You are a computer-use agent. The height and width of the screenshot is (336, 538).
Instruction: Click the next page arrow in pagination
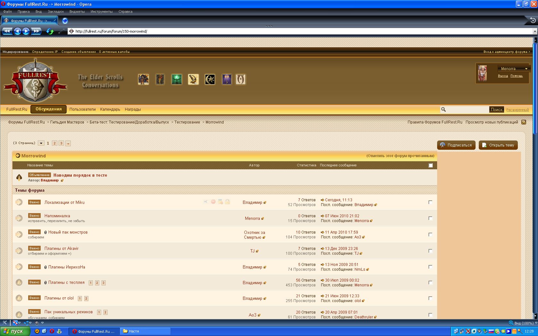pyautogui.click(x=68, y=143)
